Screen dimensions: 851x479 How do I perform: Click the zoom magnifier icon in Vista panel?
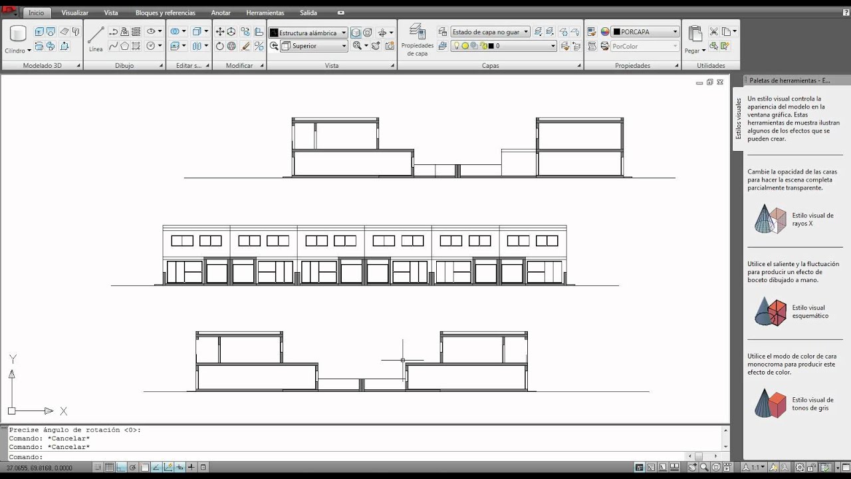coord(358,46)
